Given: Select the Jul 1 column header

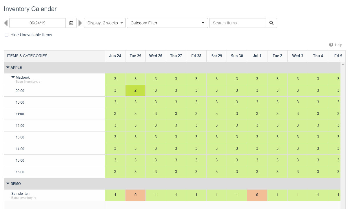Looking at the screenshot, I should (x=257, y=56).
